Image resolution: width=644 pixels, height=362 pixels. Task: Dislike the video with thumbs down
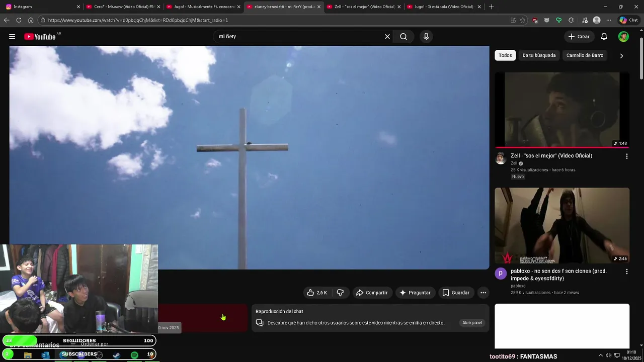click(x=340, y=293)
